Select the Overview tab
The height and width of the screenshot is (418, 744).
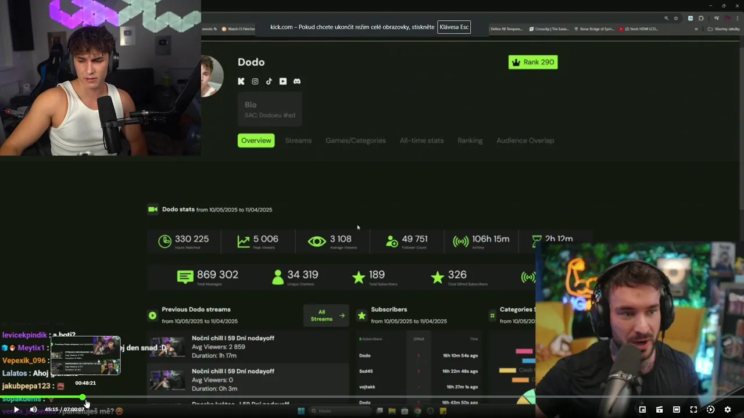256,140
